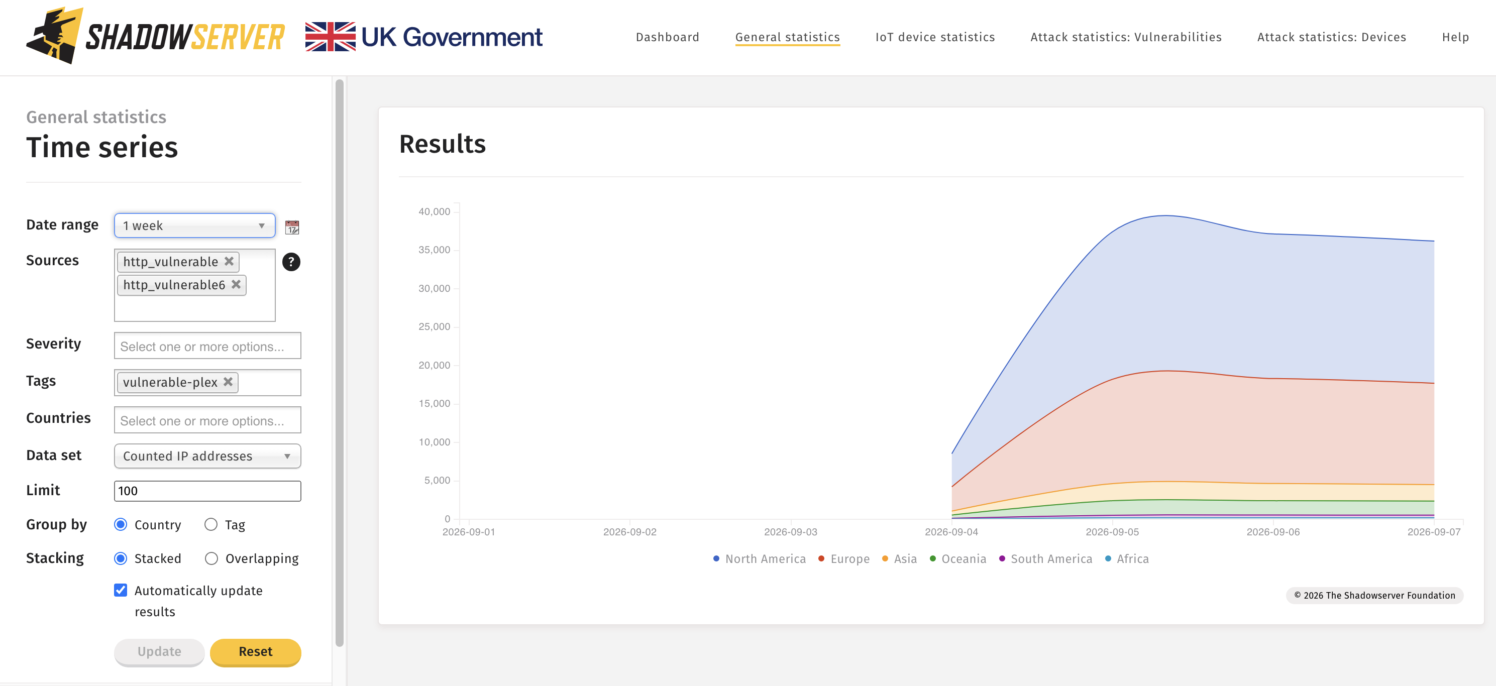The image size is (1496, 686).
Task: Toggle the Africa series legend marker
Action: (x=1108, y=558)
